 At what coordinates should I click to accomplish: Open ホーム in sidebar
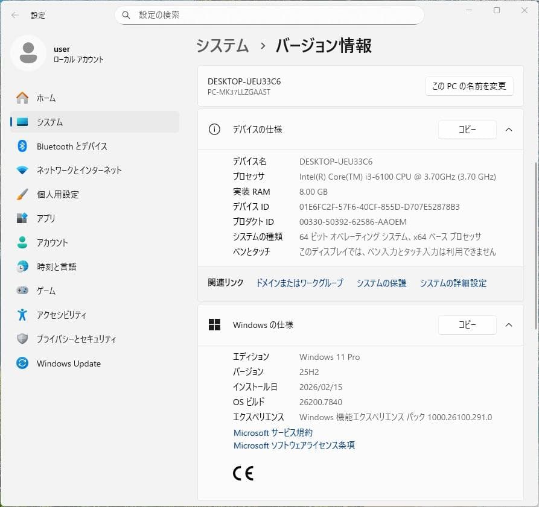95,98
